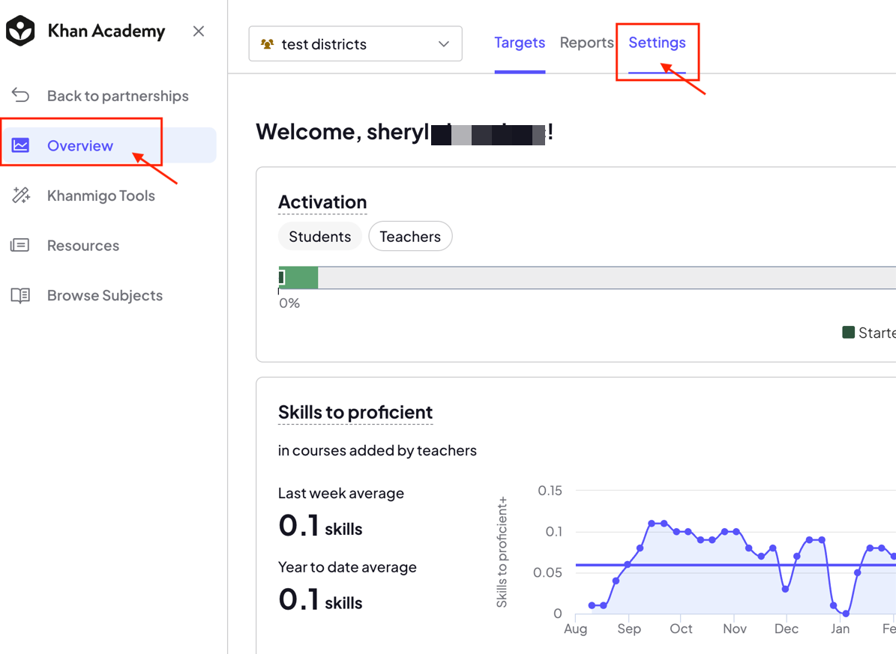This screenshot has width=896, height=654.
Task: Click the Activation heading tooltip
Action: (x=322, y=202)
